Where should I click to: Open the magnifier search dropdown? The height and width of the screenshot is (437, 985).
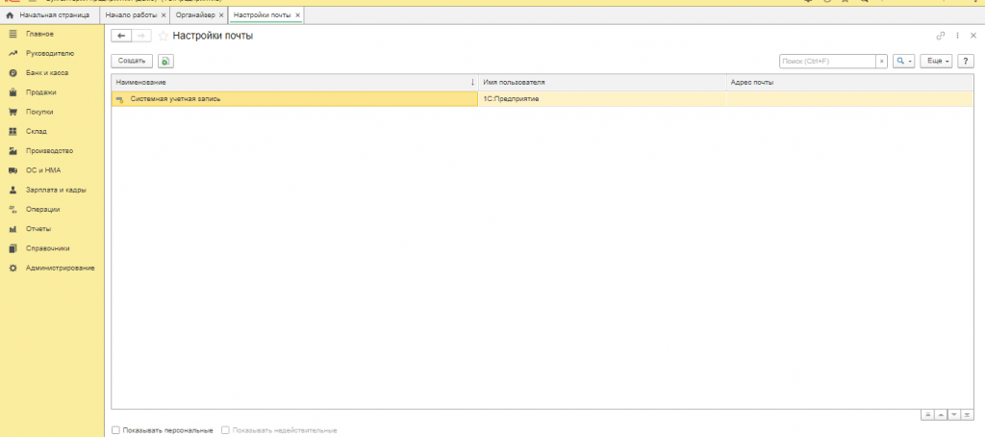903,61
